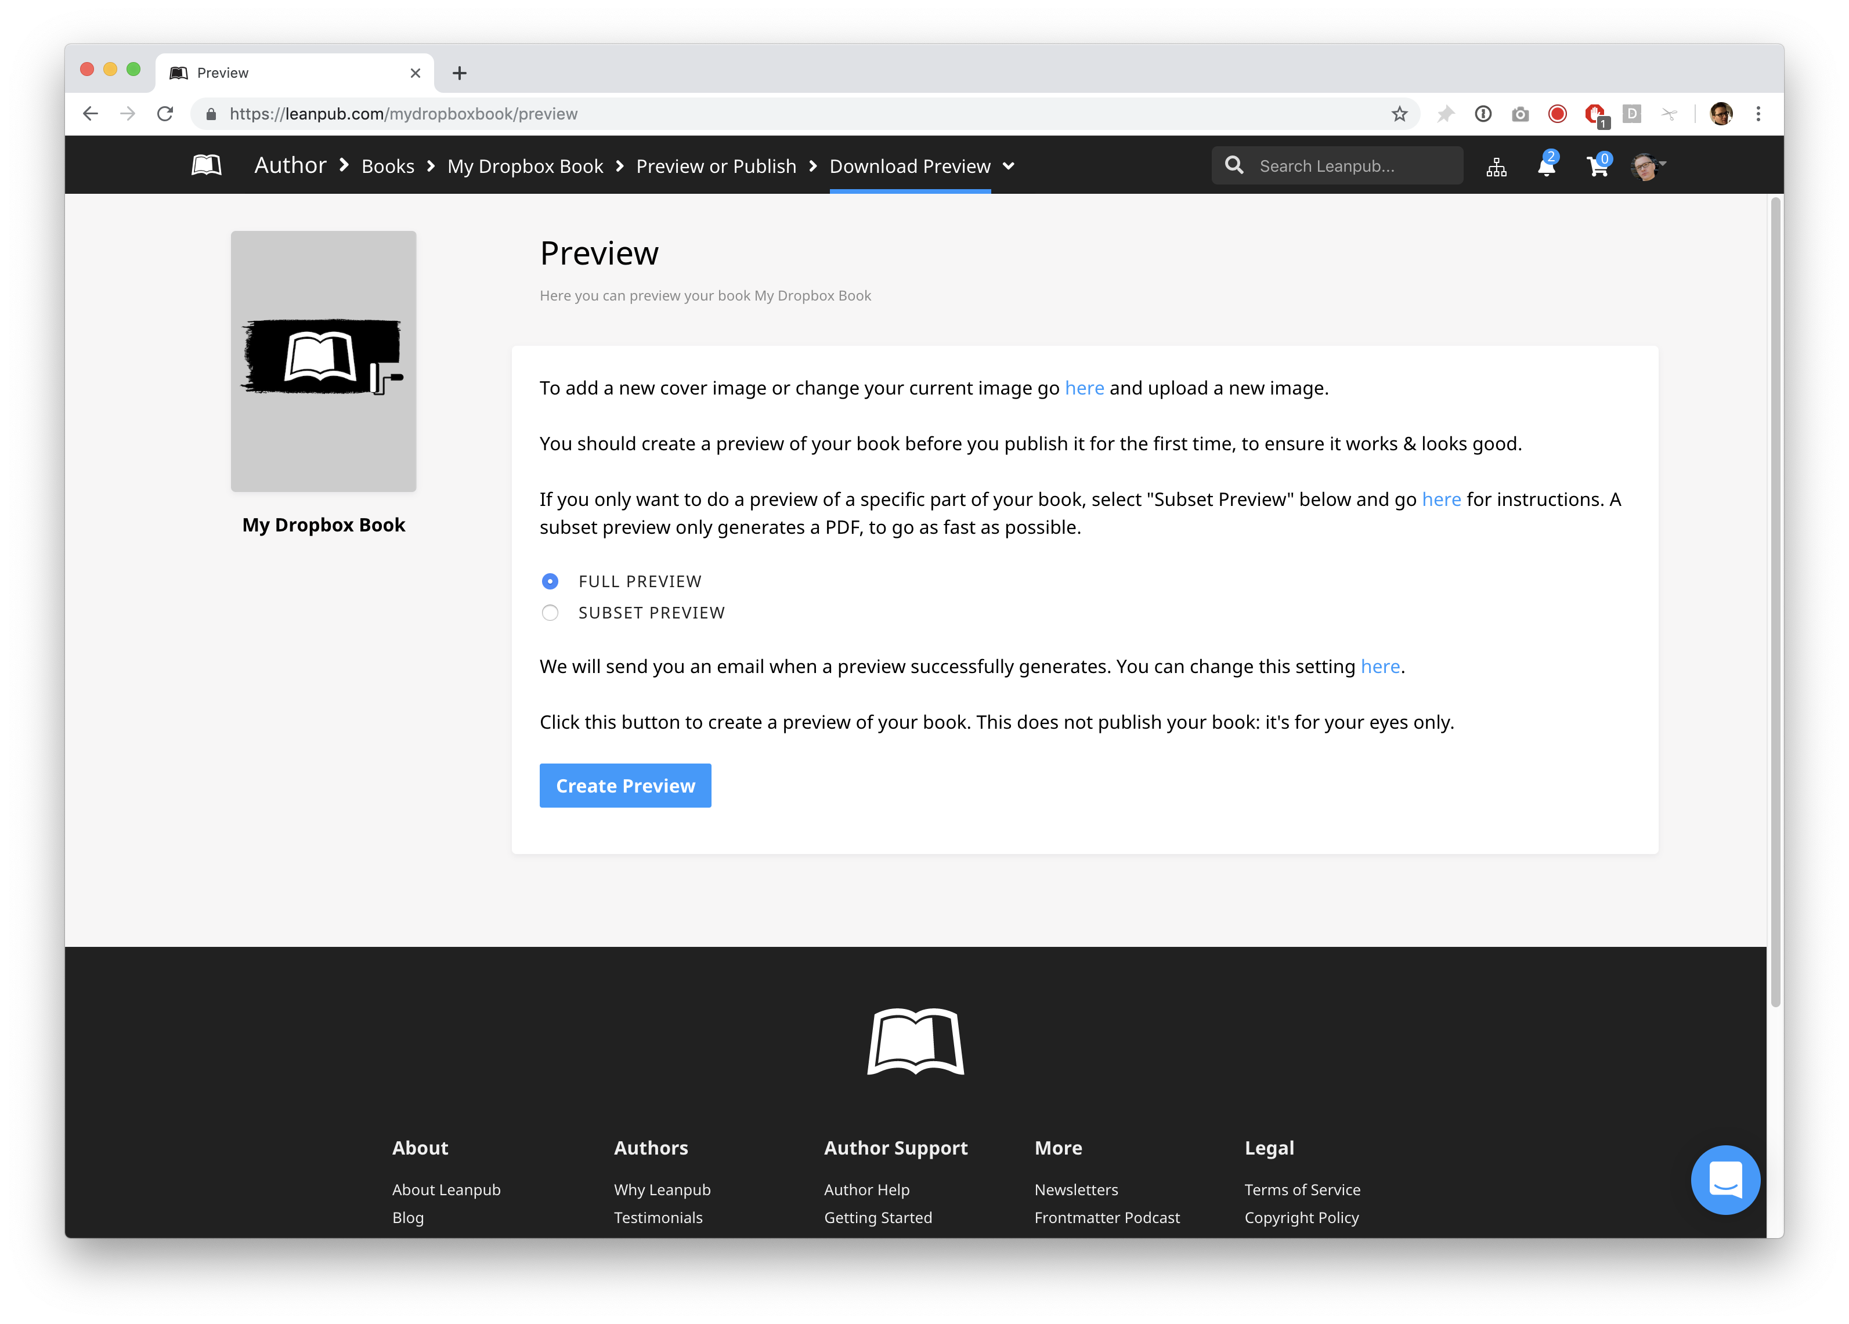Open the shopping cart icon

pyautogui.click(x=1597, y=167)
